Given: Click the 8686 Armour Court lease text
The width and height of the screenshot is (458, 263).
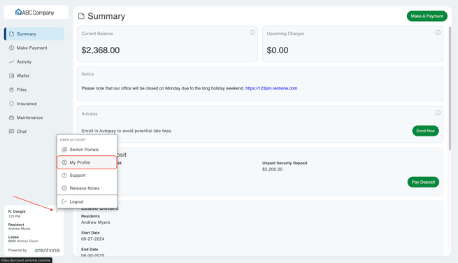Looking at the screenshot, I should [x=23, y=241].
